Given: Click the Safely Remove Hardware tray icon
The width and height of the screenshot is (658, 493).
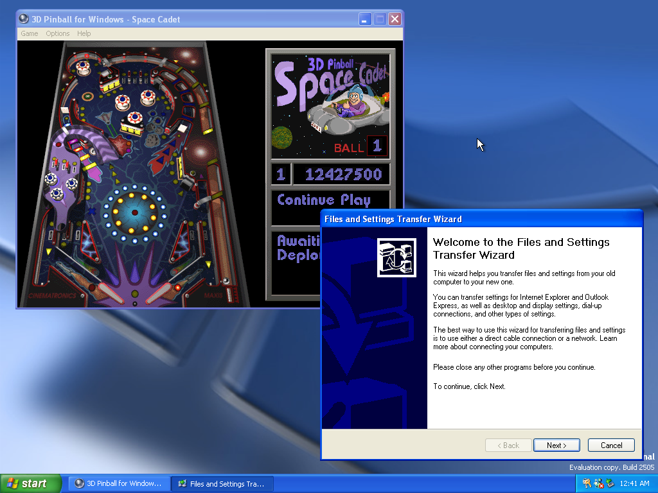Looking at the screenshot, I should pyautogui.click(x=610, y=483).
